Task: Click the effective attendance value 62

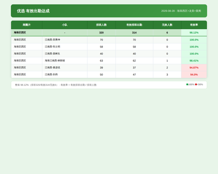Action: (x=134, y=60)
